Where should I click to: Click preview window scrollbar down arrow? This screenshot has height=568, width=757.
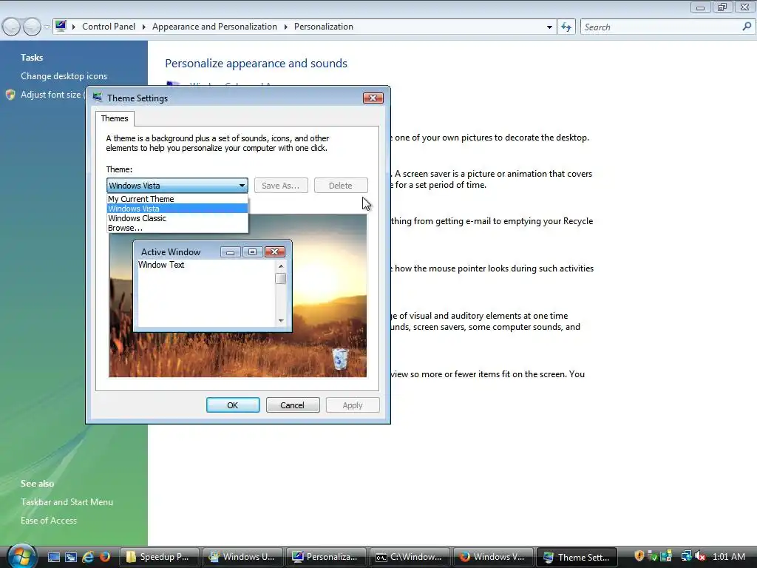pos(281,321)
